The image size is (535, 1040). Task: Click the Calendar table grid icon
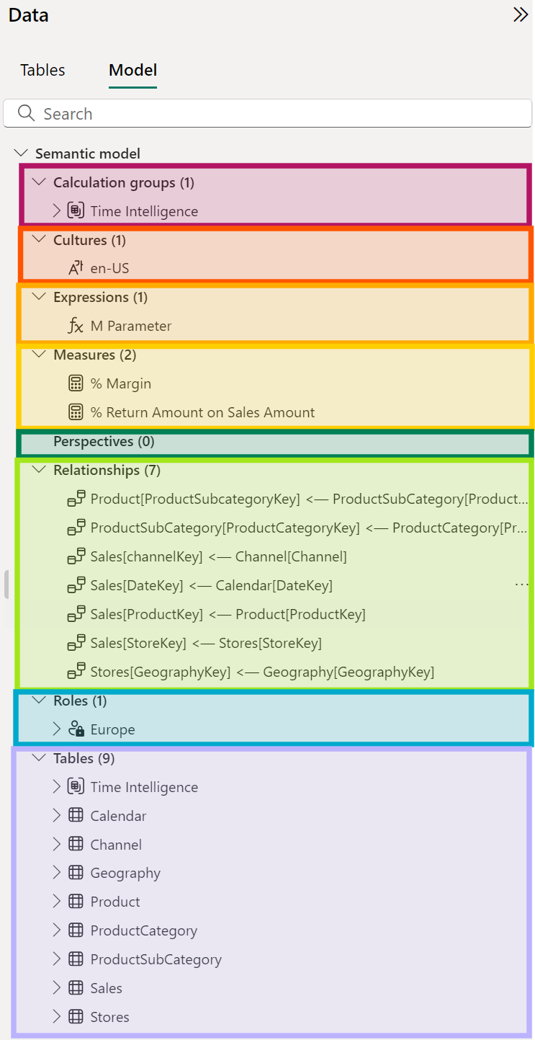tap(76, 816)
